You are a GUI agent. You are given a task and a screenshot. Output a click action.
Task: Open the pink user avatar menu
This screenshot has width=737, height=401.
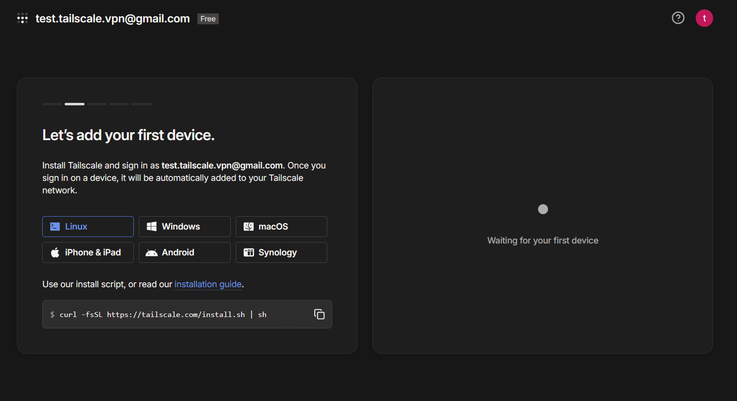coord(704,18)
